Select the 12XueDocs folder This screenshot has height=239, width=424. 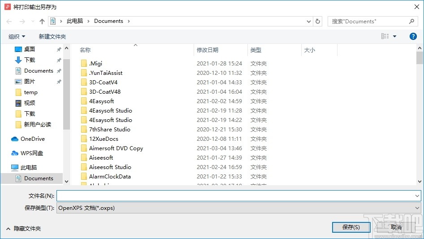pyautogui.click(x=104, y=139)
